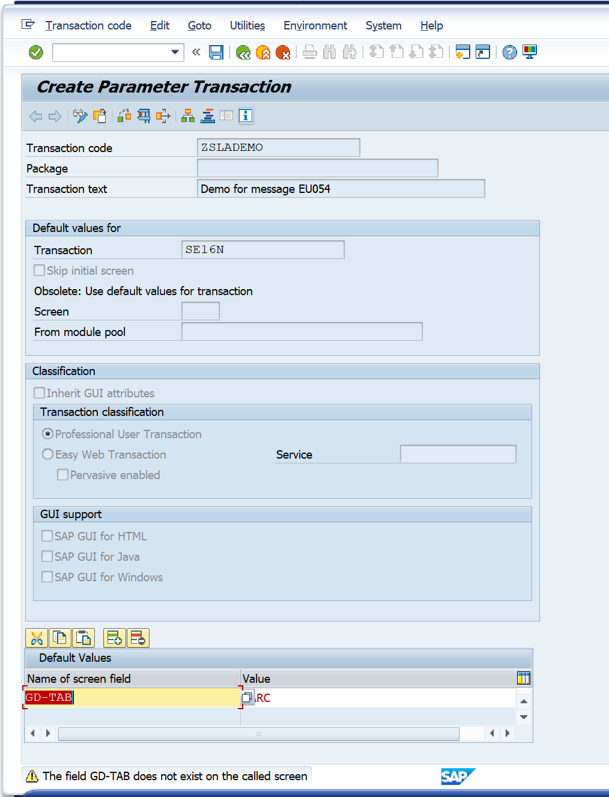Click the table Configuration column settings icon
Screen dimensions: 609x797
tap(524, 678)
